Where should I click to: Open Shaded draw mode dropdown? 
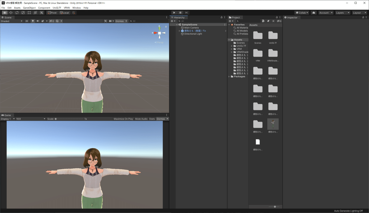[x=12, y=21]
